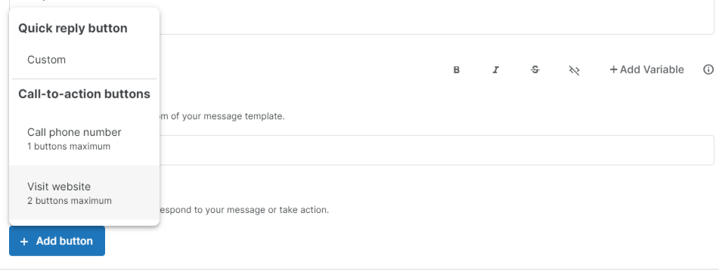
Task: Click into the footer text input field
Action: 435,150
